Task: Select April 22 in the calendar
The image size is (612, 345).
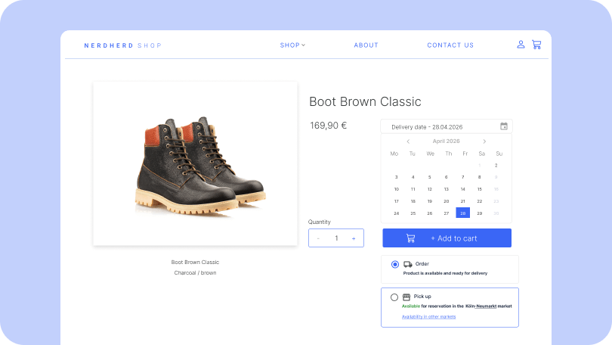Action: [x=480, y=201]
